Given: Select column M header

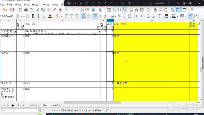Looking at the screenshot, I should point(152,20).
